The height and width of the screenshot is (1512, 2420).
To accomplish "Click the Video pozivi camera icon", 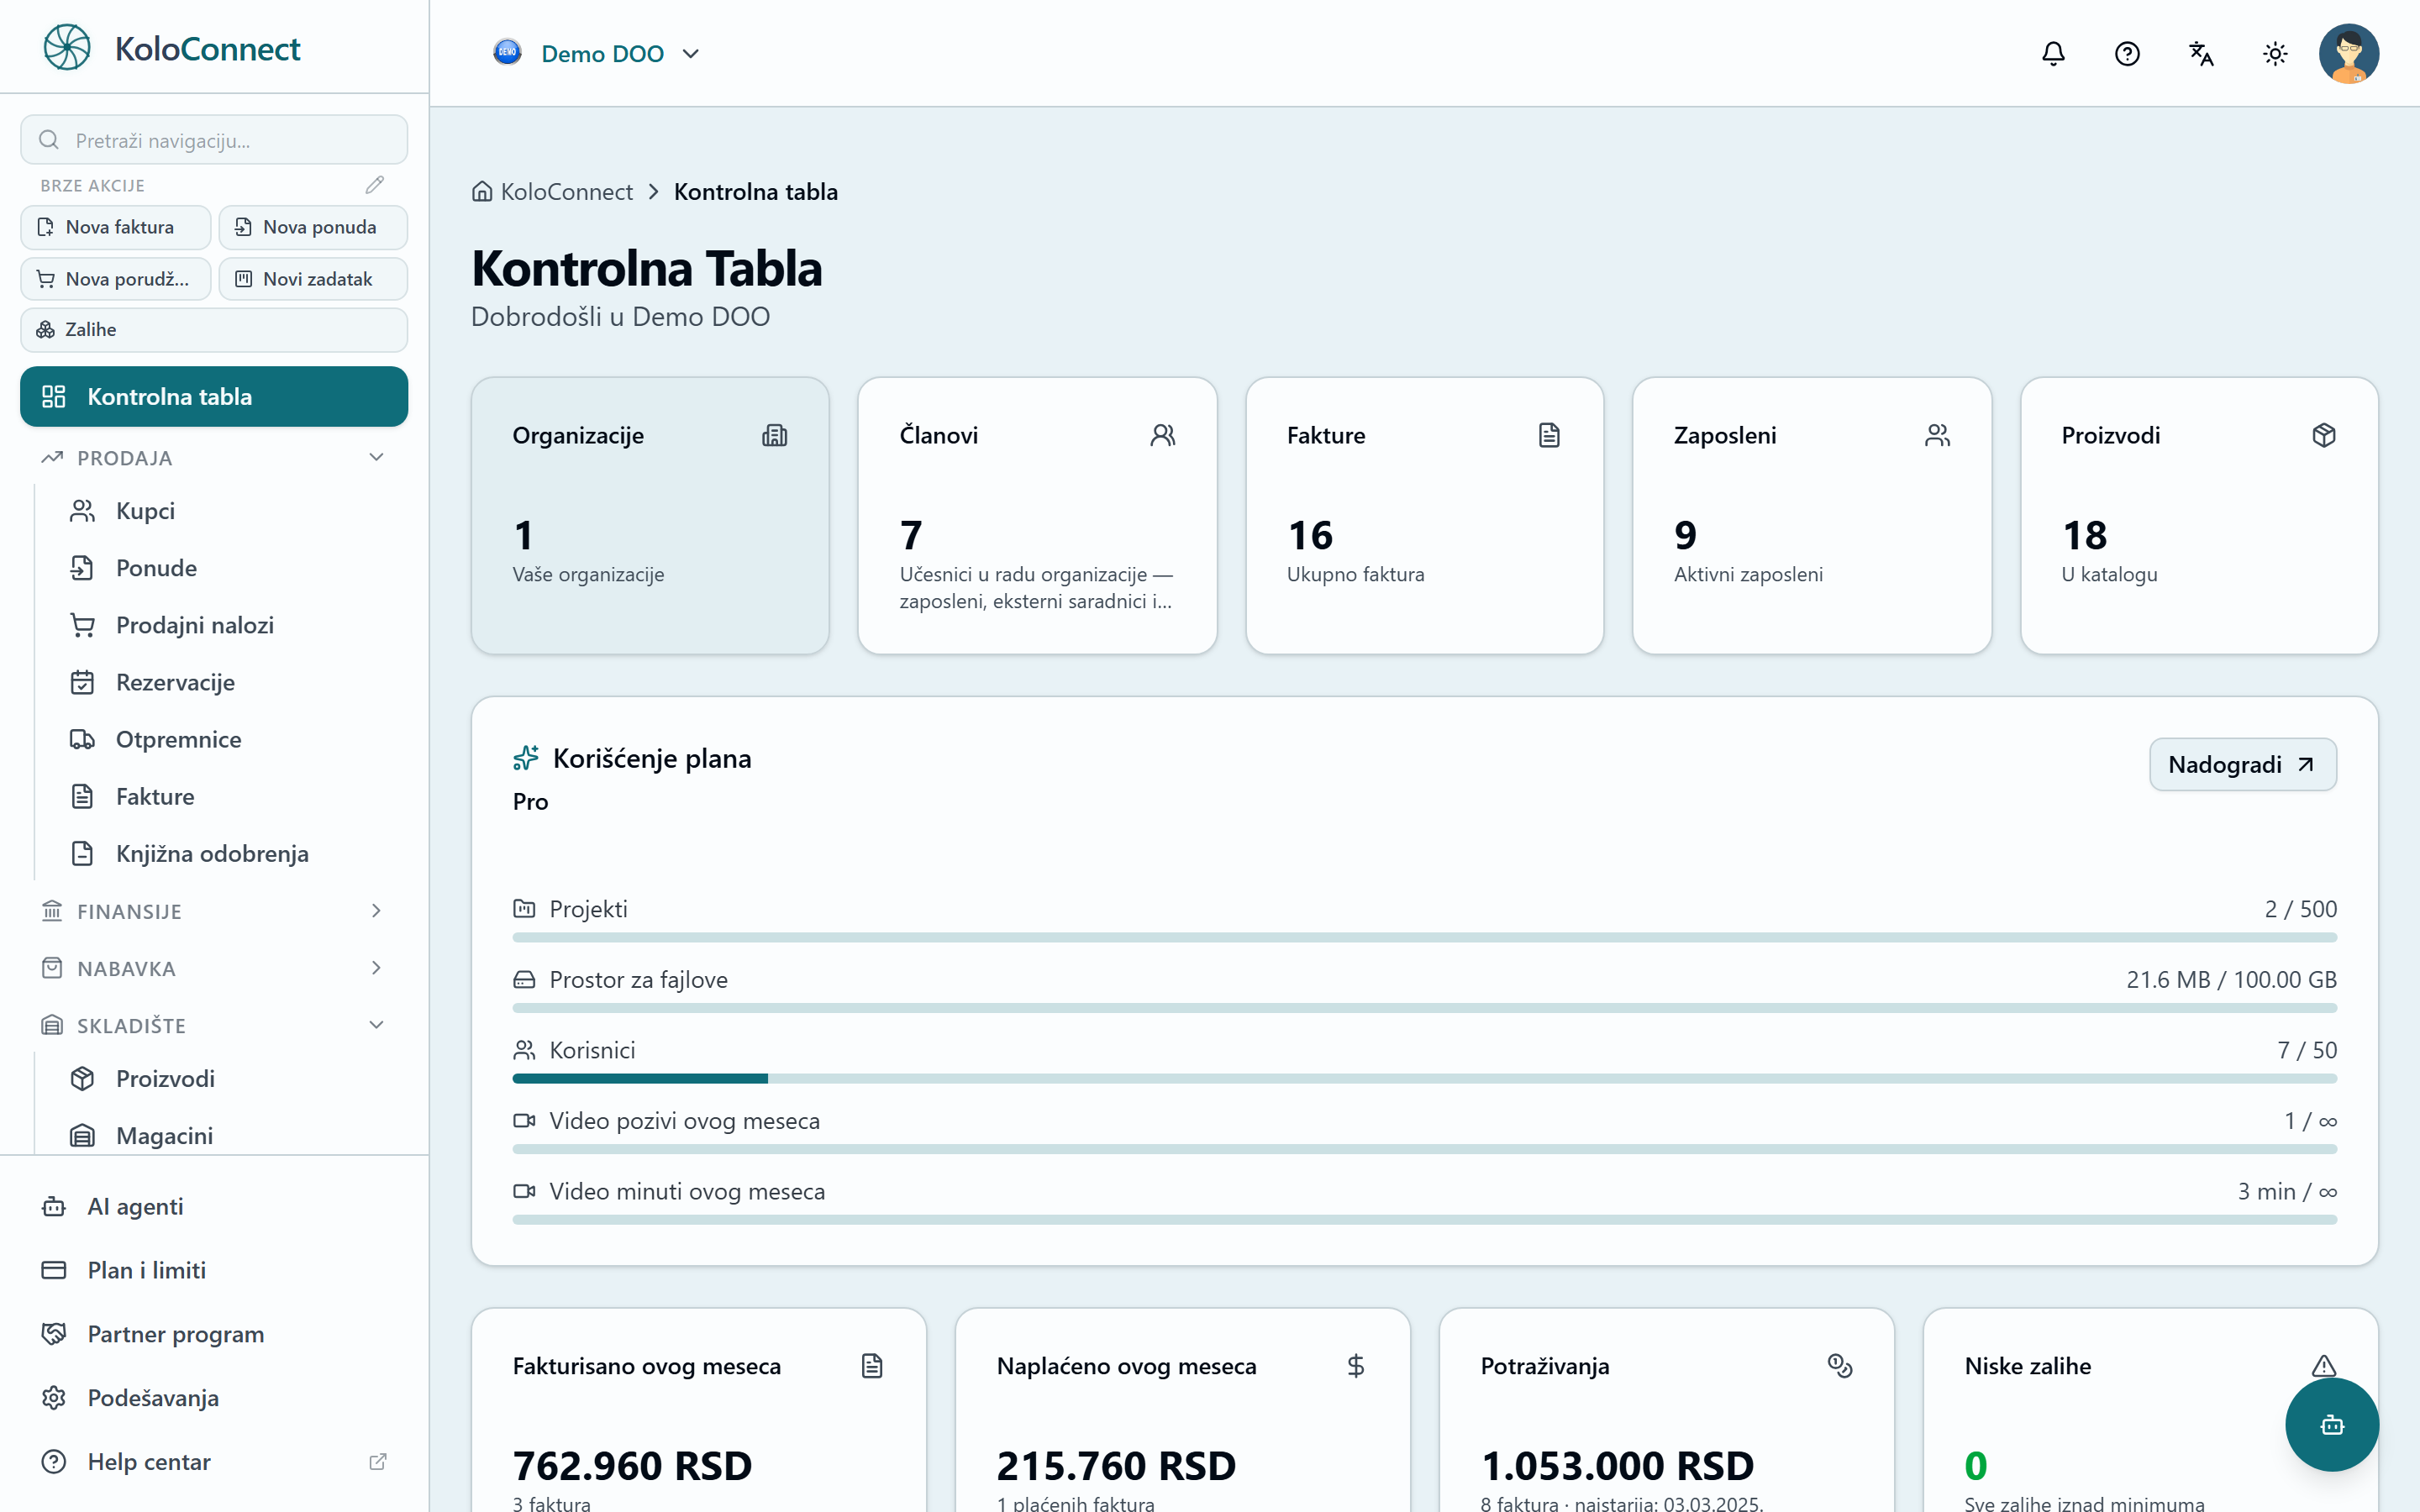I will (x=524, y=1120).
